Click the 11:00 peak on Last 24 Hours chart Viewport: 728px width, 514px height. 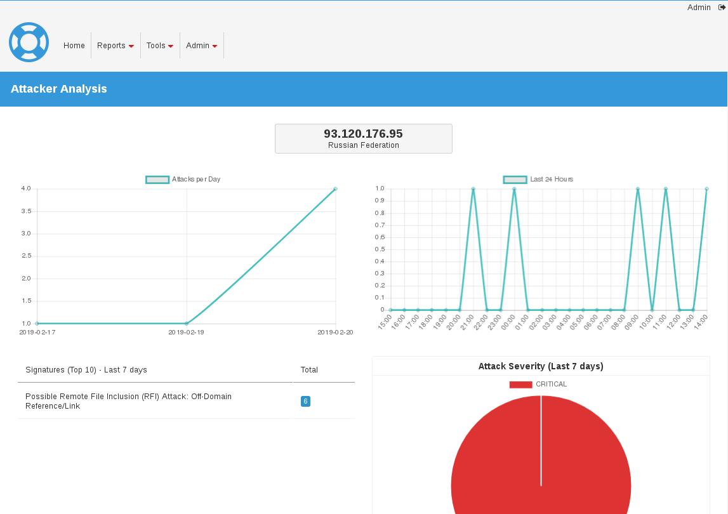point(666,189)
